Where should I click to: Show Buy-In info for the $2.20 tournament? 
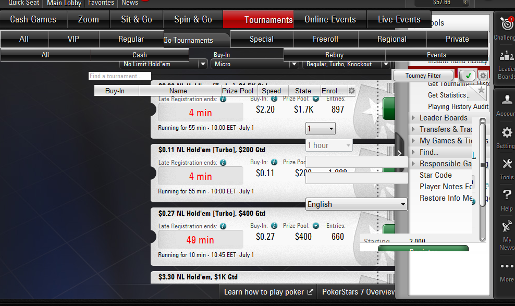274,99
